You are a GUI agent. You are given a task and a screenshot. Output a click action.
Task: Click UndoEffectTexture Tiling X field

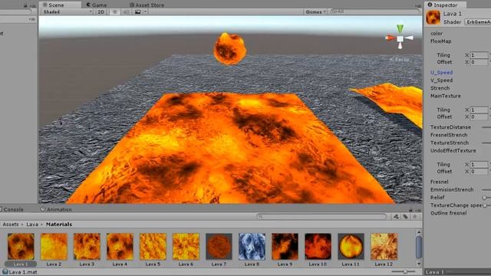click(479, 165)
